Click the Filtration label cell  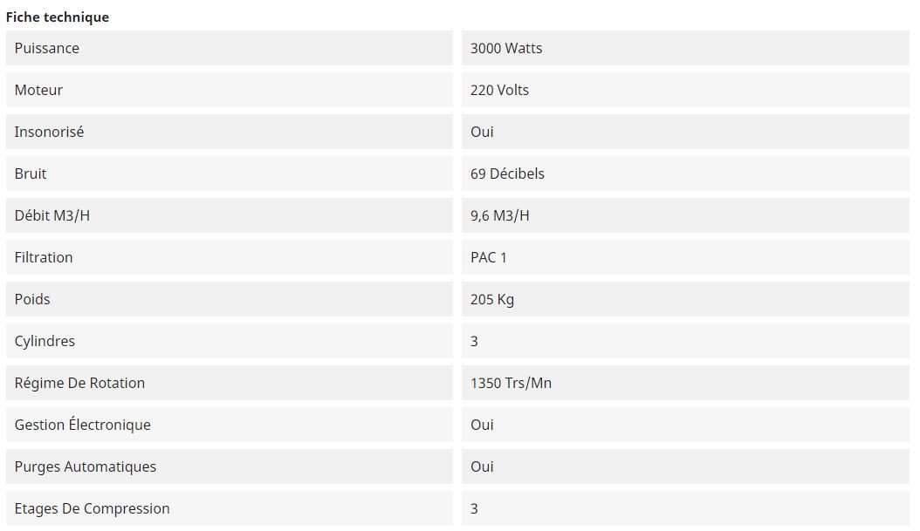coord(44,258)
